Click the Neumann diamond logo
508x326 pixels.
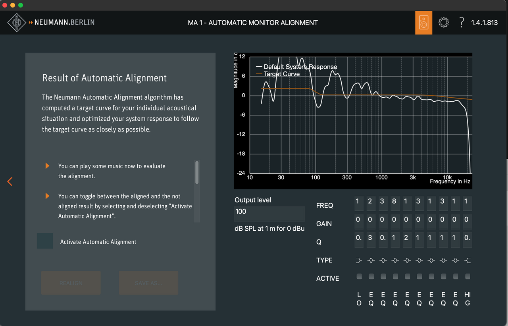[17, 22]
